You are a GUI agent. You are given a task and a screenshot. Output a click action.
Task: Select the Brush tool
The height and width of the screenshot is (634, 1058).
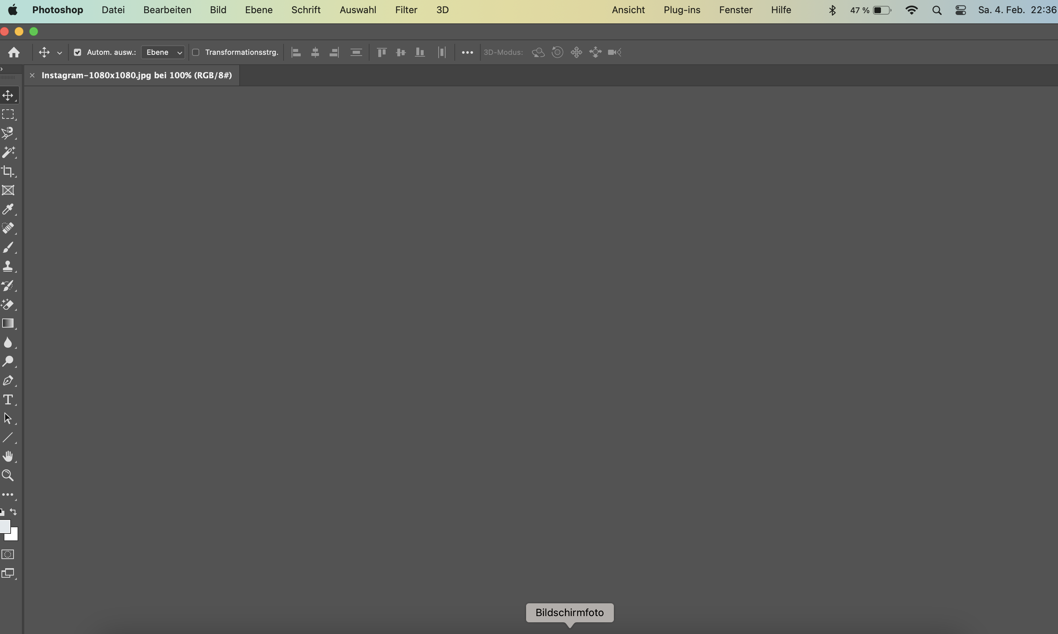click(8, 248)
